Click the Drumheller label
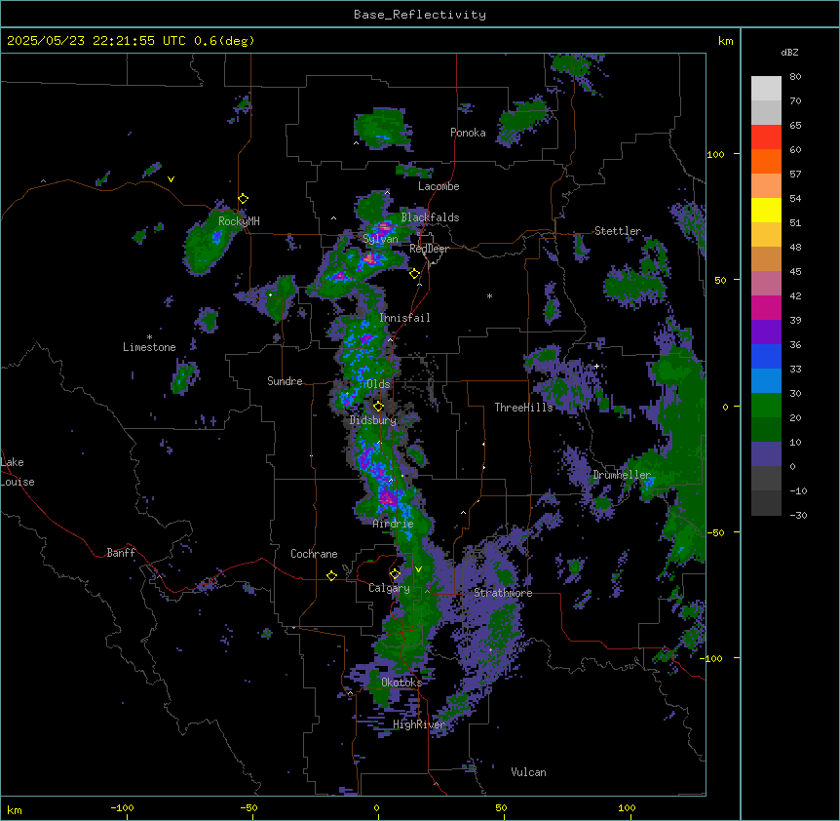Viewport: 840px width, 821px height. click(622, 475)
